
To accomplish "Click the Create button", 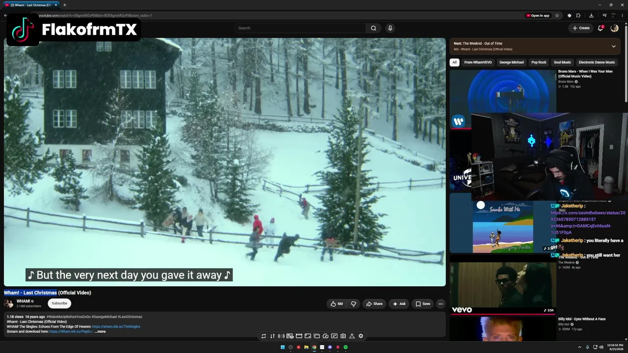I will pos(581,28).
